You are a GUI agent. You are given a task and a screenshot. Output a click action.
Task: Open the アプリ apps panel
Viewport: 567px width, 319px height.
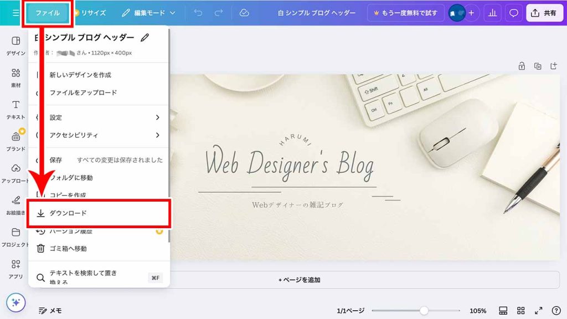click(16, 269)
